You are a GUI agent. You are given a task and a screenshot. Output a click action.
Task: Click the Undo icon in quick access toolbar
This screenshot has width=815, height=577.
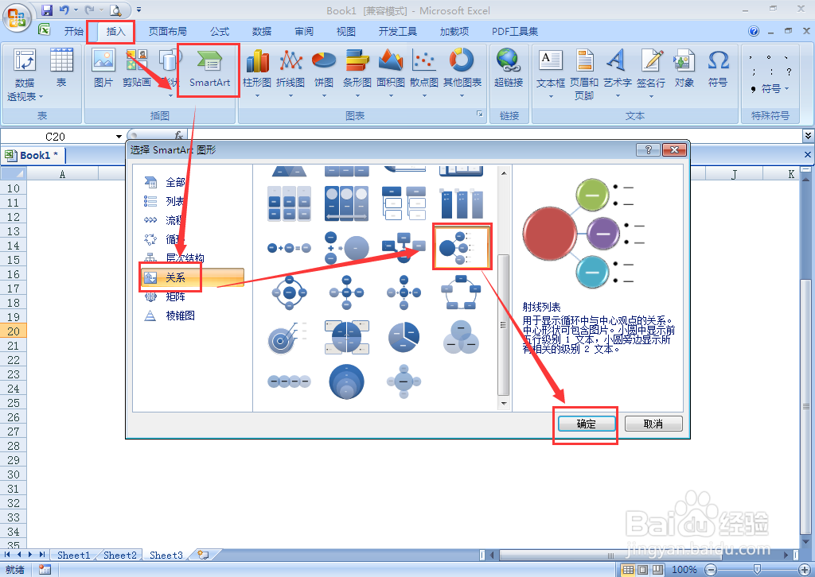click(x=64, y=10)
